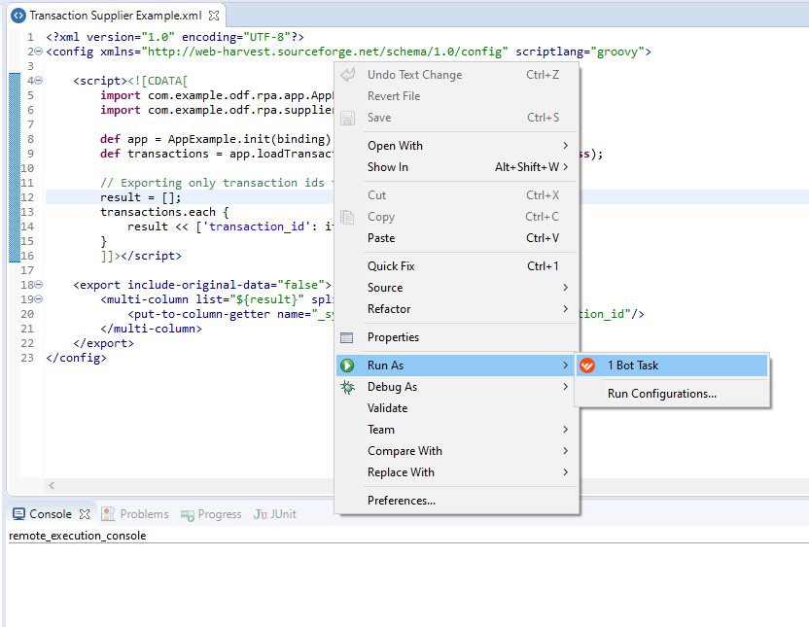The image size is (809, 627).
Task: Click the 'transactions.each {' code line
Action: point(164,212)
